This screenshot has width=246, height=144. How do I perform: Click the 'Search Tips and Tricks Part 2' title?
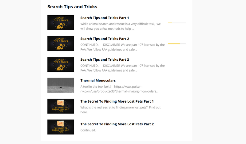pyautogui.click(x=105, y=39)
